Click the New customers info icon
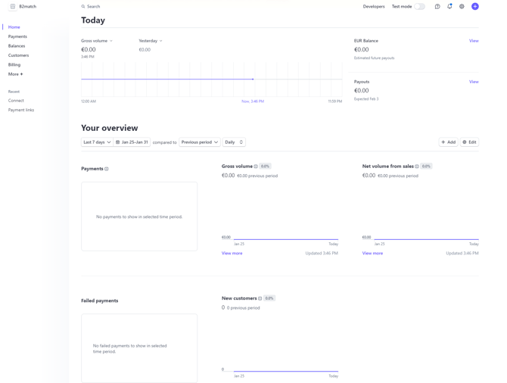 [x=260, y=298]
